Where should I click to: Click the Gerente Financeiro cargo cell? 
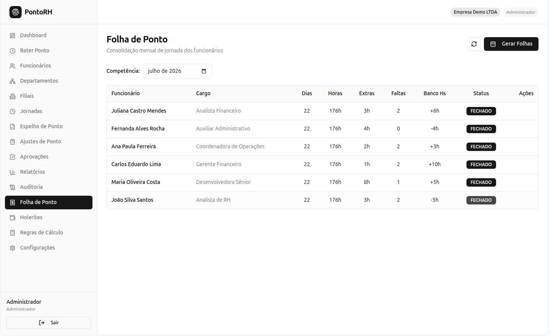(219, 164)
